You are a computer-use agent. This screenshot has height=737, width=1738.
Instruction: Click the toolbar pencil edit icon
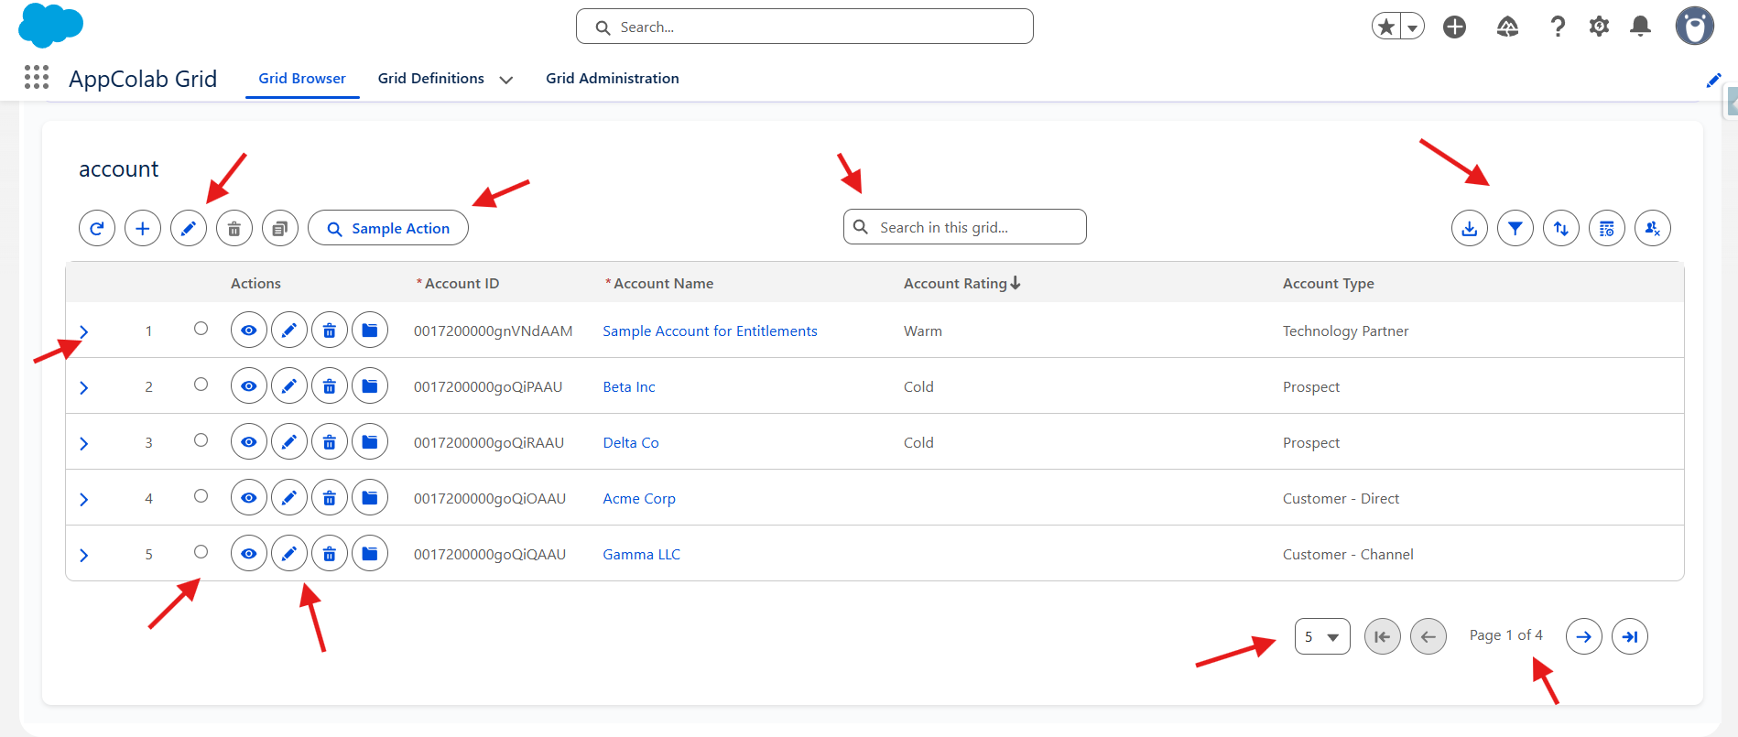[x=189, y=228]
